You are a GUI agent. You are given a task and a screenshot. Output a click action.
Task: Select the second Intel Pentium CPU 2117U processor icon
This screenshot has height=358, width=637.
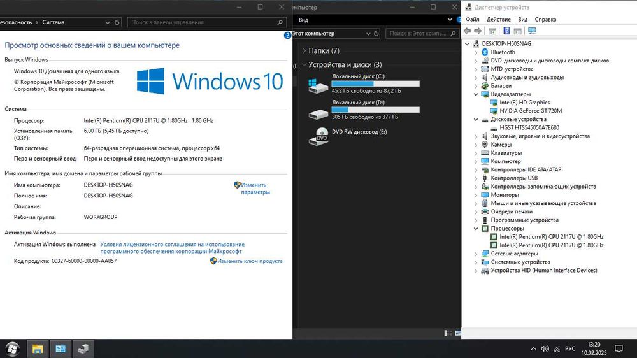pos(494,245)
